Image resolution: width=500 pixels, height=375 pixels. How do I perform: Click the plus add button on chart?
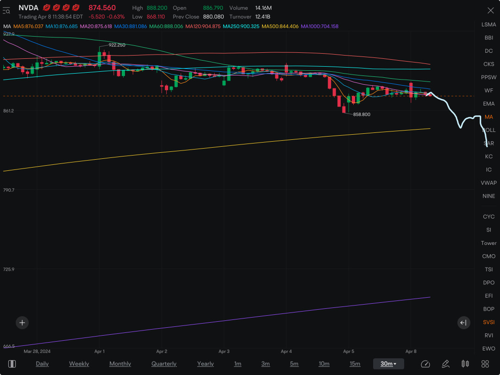tap(22, 323)
